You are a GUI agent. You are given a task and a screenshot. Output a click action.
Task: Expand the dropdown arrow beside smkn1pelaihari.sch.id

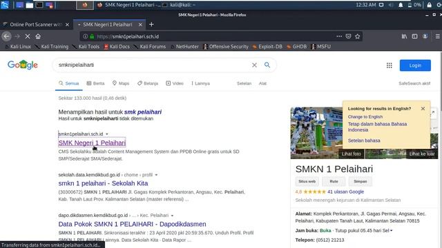pos(107,134)
